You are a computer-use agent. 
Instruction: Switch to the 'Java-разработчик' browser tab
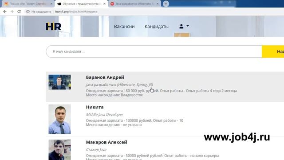click(x=134, y=4)
